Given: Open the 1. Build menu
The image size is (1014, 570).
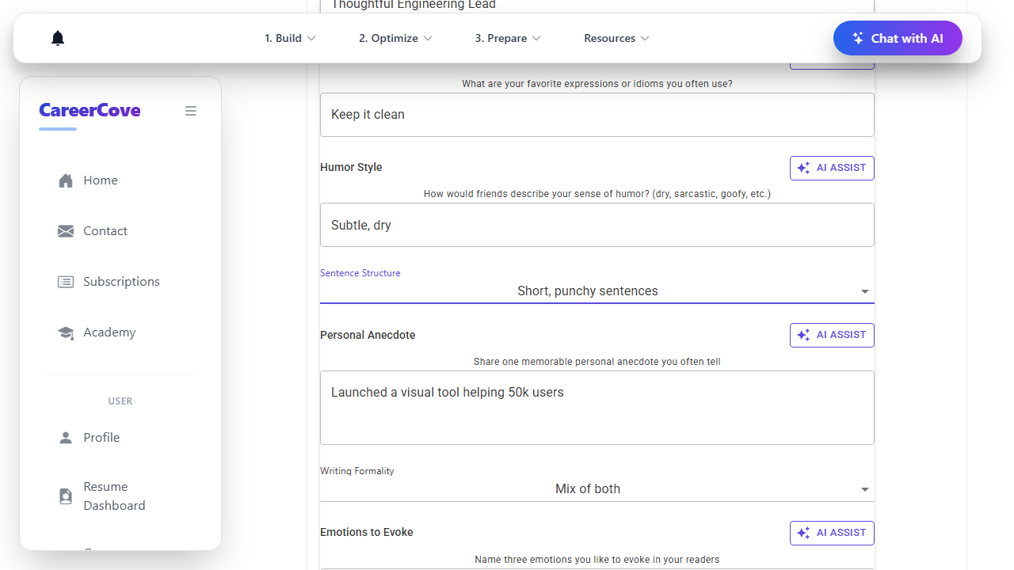Looking at the screenshot, I should click(290, 38).
